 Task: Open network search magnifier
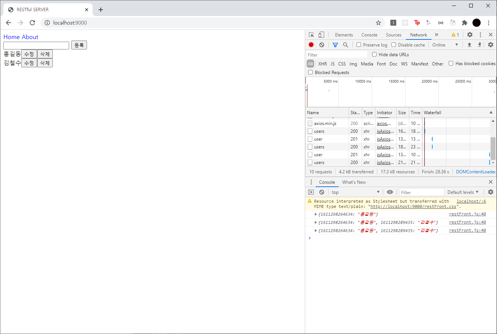point(346,45)
